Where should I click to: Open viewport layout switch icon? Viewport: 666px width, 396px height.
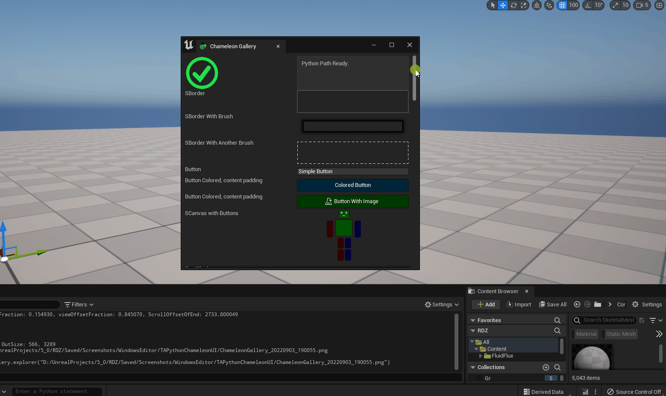[659, 5]
